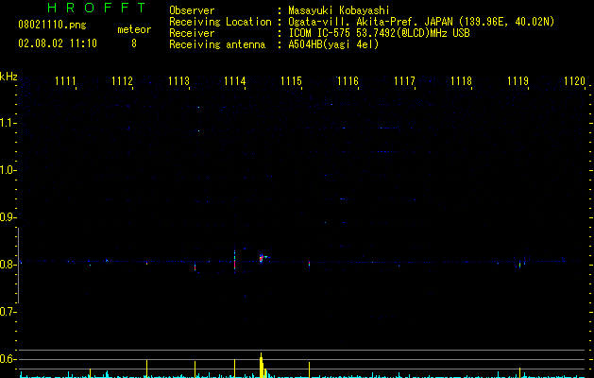Select the filename 08021110.png
594x378 pixels.
click(52, 26)
